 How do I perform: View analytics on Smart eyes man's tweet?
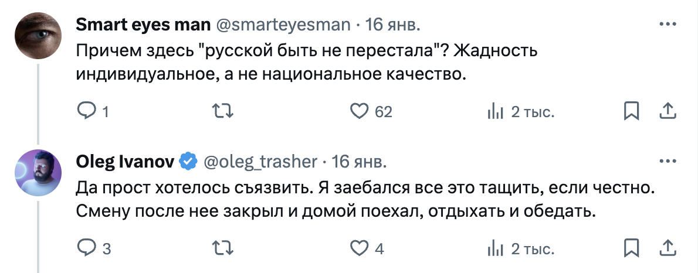[496, 111]
